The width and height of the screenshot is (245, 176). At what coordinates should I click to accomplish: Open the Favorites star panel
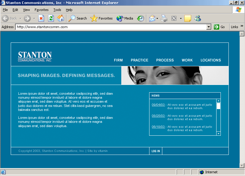point(102,18)
